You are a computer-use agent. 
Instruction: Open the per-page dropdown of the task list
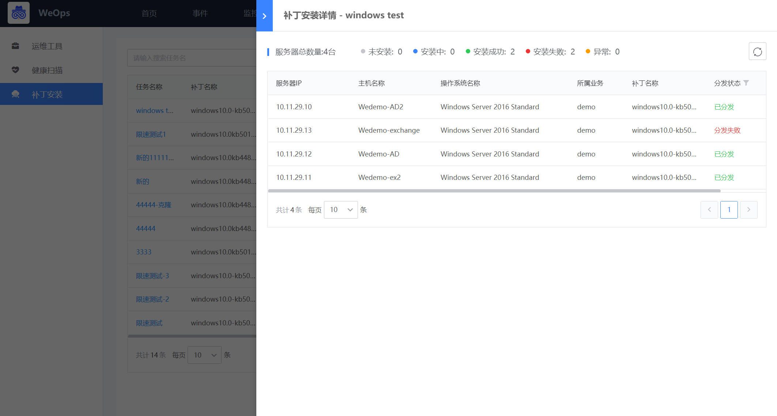click(204, 355)
